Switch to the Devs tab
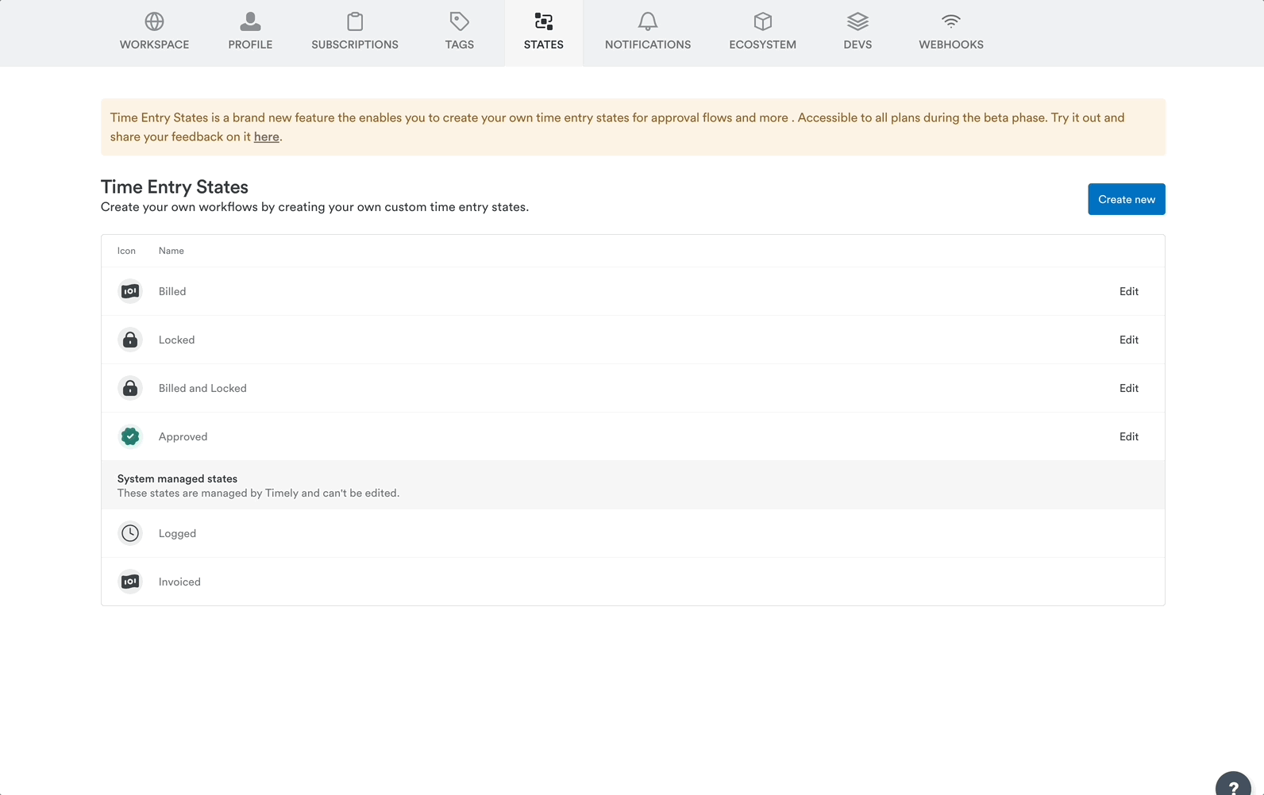The width and height of the screenshot is (1264, 795). [x=857, y=33]
